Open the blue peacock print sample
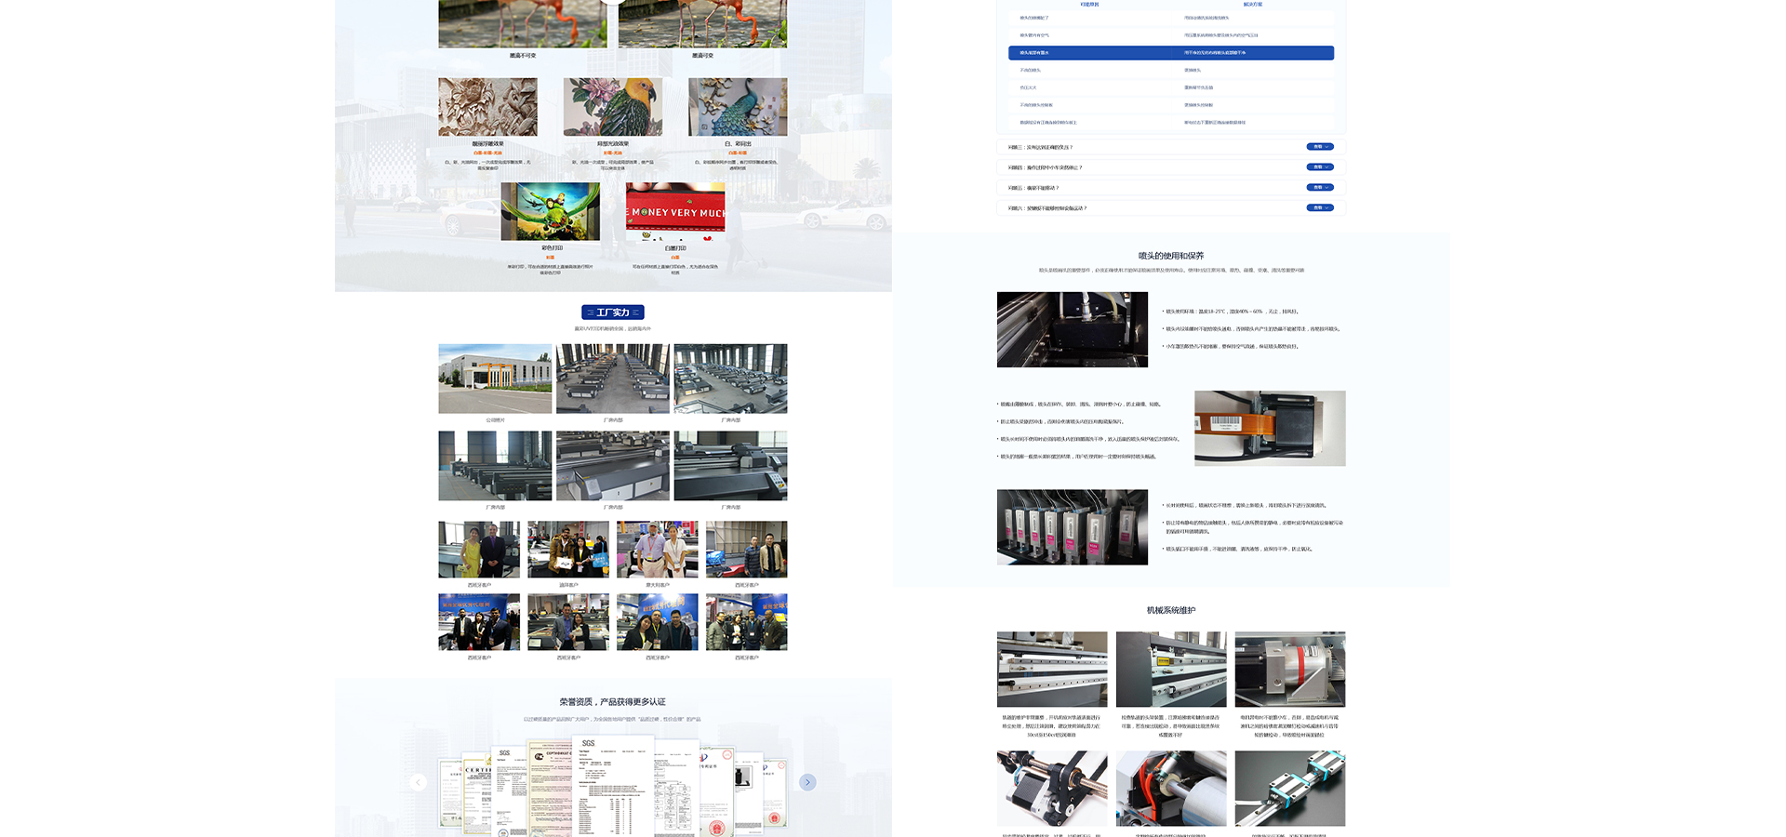 pos(738,107)
